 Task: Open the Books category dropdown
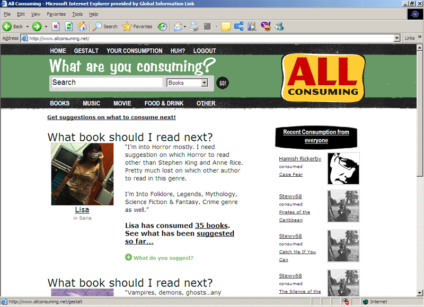pyautogui.click(x=188, y=83)
